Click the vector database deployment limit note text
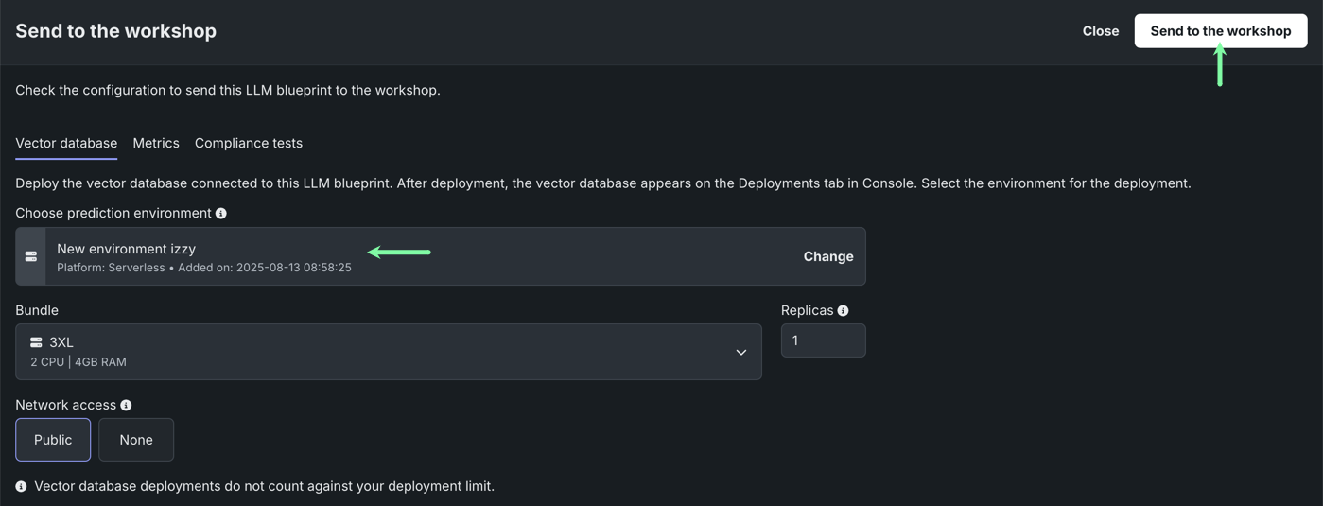This screenshot has height=506, width=1323. tap(264, 486)
